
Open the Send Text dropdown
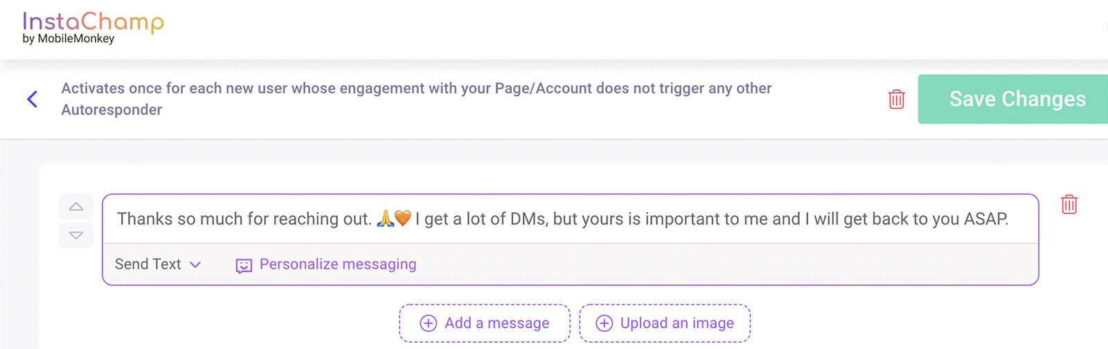(148, 265)
